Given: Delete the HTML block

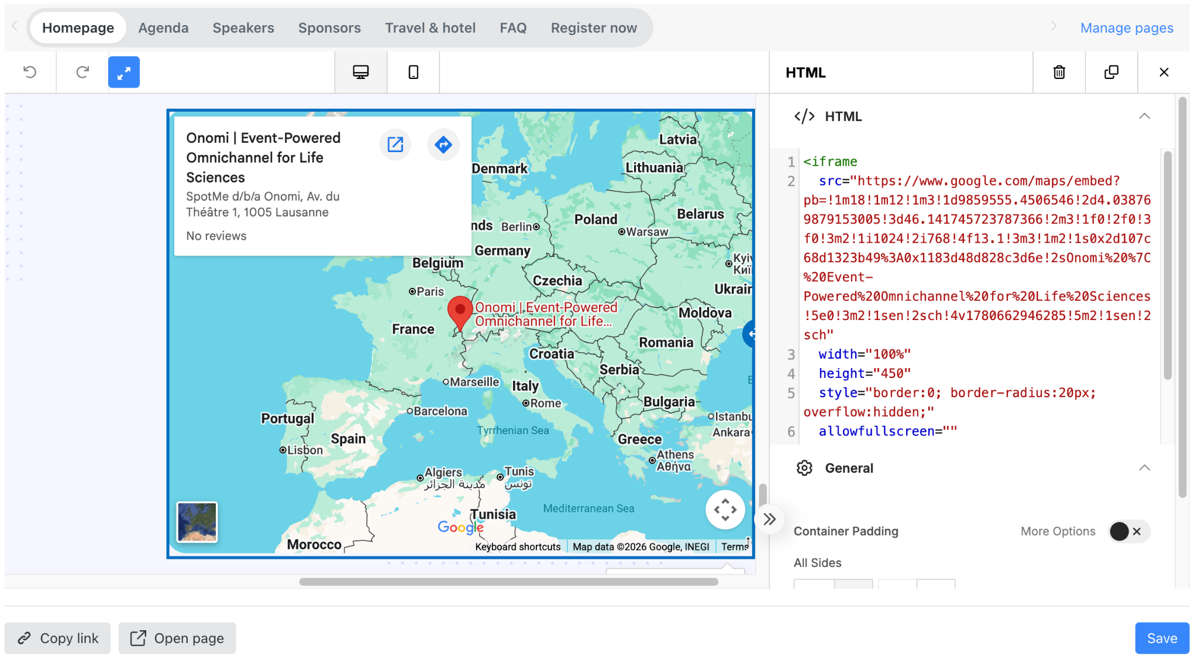Looking at the screenshot, I should coord(1059,72).
